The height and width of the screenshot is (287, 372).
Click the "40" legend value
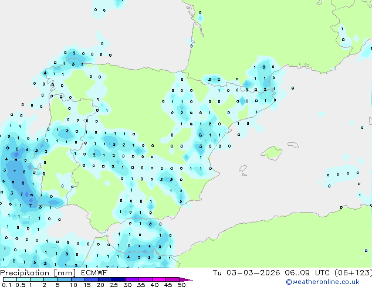(154, 285)
